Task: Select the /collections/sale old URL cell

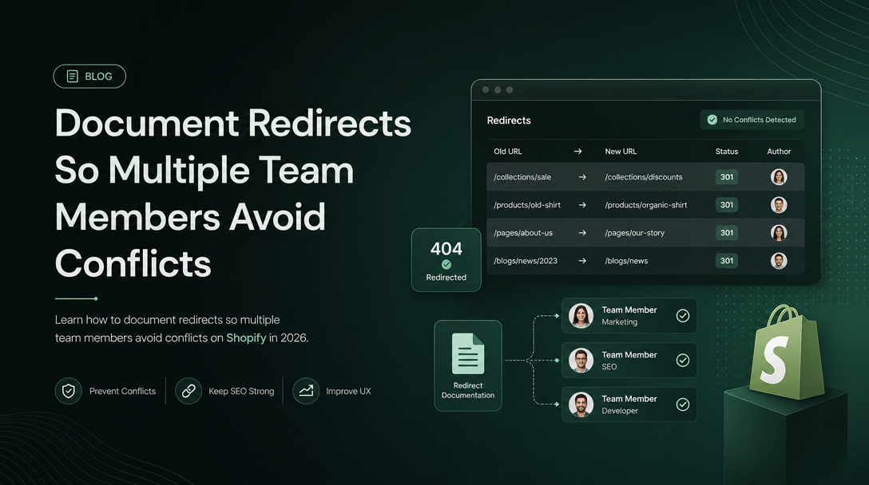Action: pyautogui.click(x=522, y=177)
